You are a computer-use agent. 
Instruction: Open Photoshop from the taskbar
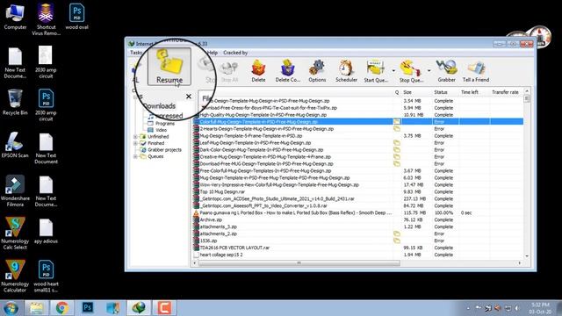pyautogui.click(x=88, y=308)
